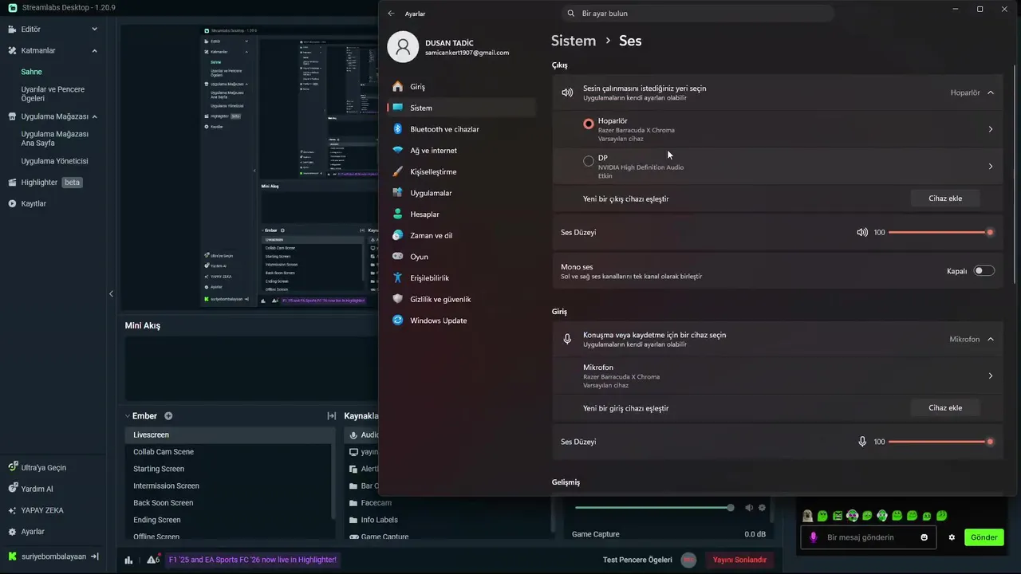Collapse Katmanlar section in Streamlabs sidebar
Screen dimensions: 1021x574
coord(94,51)
